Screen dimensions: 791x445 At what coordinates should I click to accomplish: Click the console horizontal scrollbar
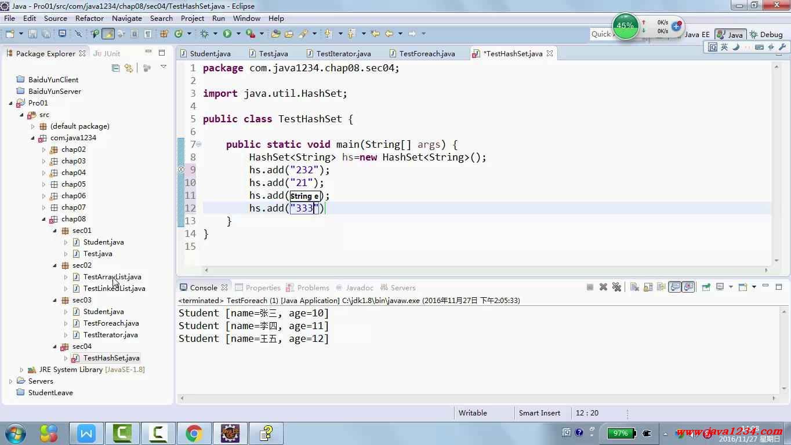(478, 398)
